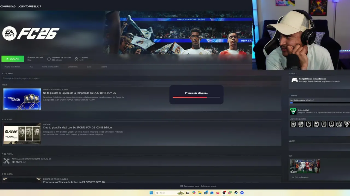Screen dimensions: 350x196
Task: Open the JORGITOPUEBLA17 profile menu
Action: (x=30, y=6)
